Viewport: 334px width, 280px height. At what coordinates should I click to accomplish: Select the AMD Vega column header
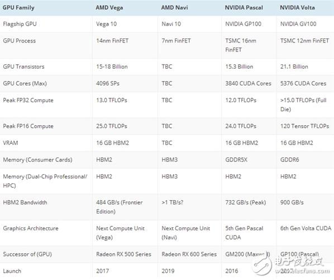click(109, 8)
